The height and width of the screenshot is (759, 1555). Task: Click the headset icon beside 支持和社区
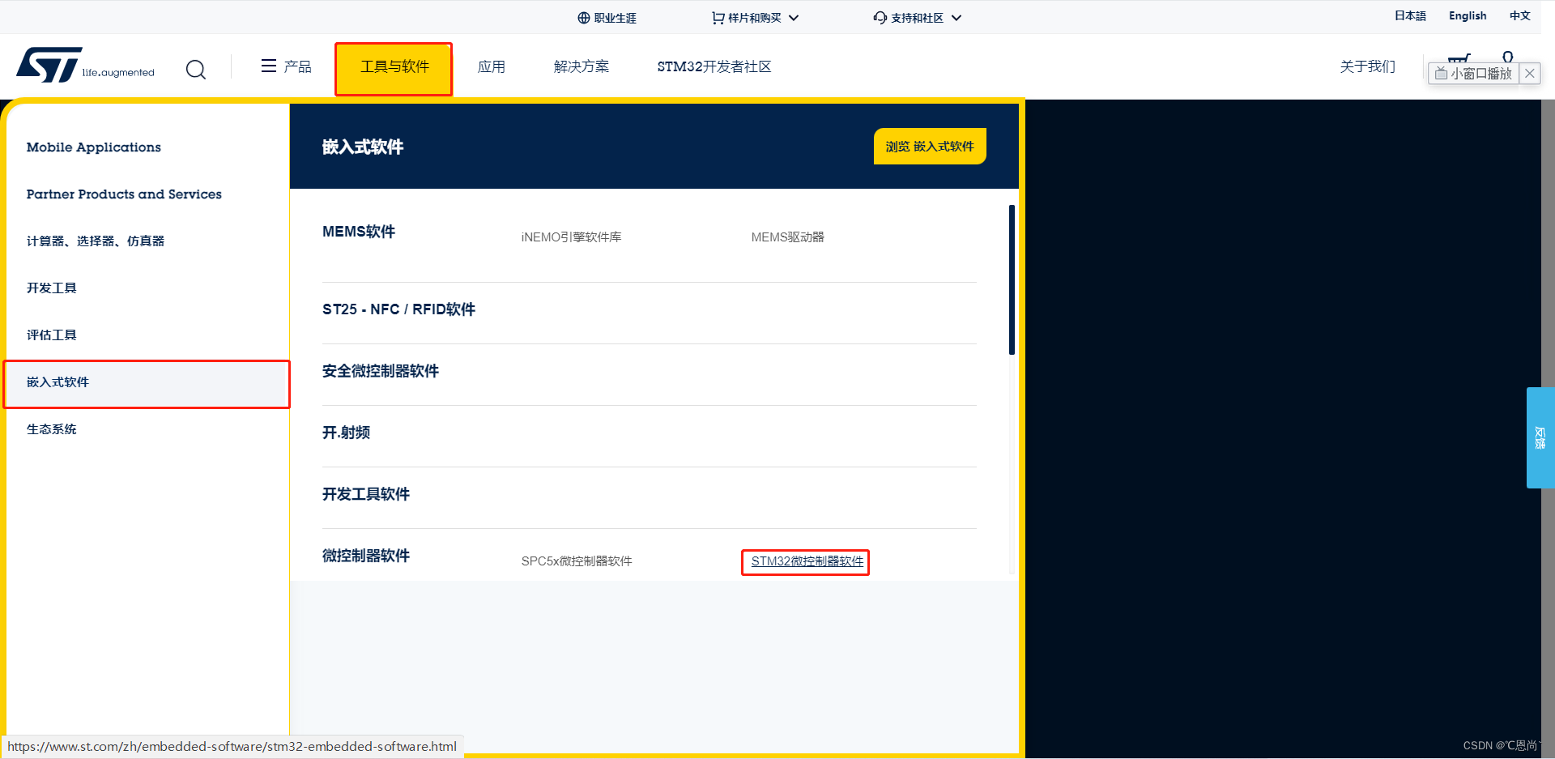coord(880,18)
